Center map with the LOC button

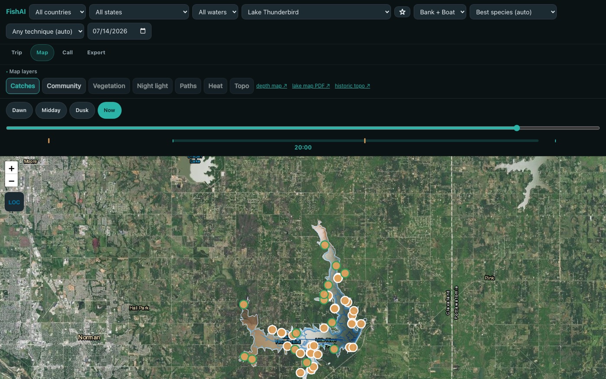point(14,202)
